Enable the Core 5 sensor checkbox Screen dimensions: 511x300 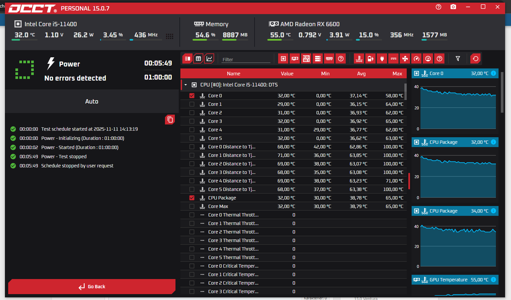pos(192,138)
